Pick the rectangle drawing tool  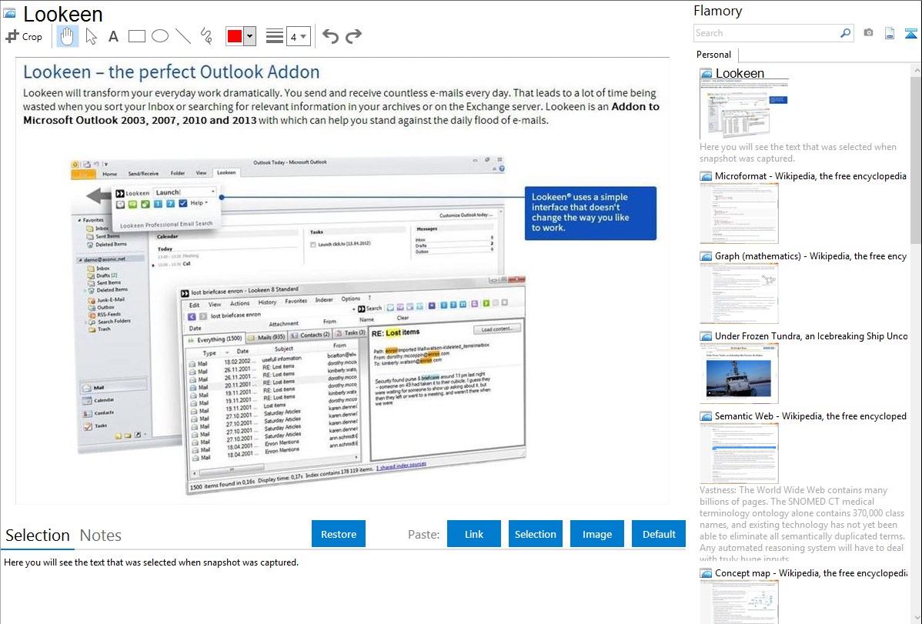[136, 36]
